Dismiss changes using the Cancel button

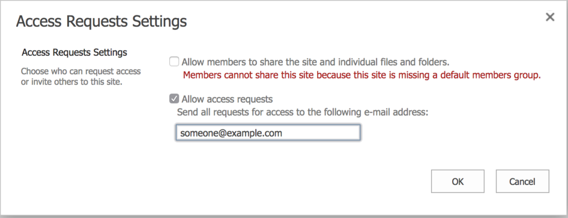523,181
